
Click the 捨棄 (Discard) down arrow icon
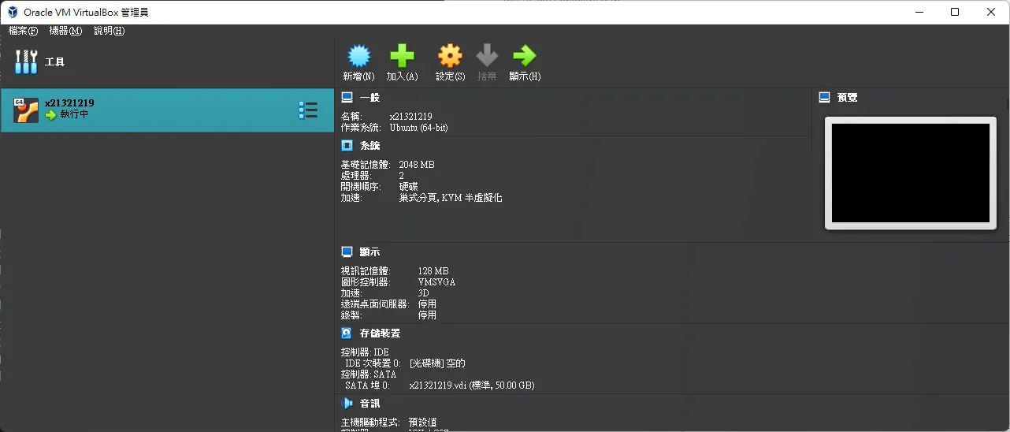click(x=487, y=55)
